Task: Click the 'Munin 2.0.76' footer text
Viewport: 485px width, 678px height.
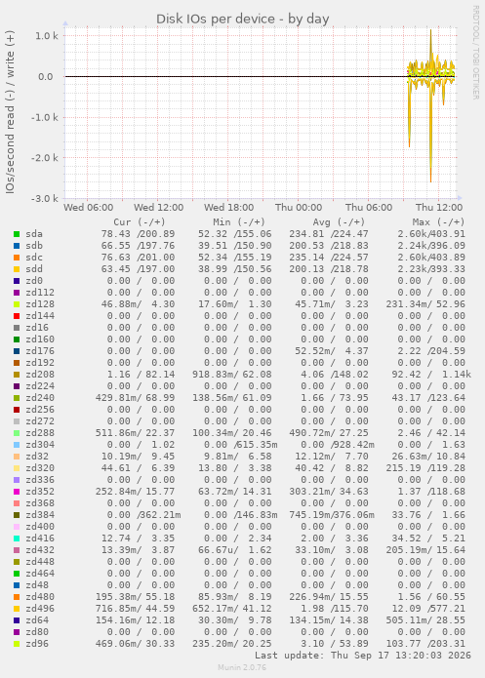Action: (x=242, y=667)
